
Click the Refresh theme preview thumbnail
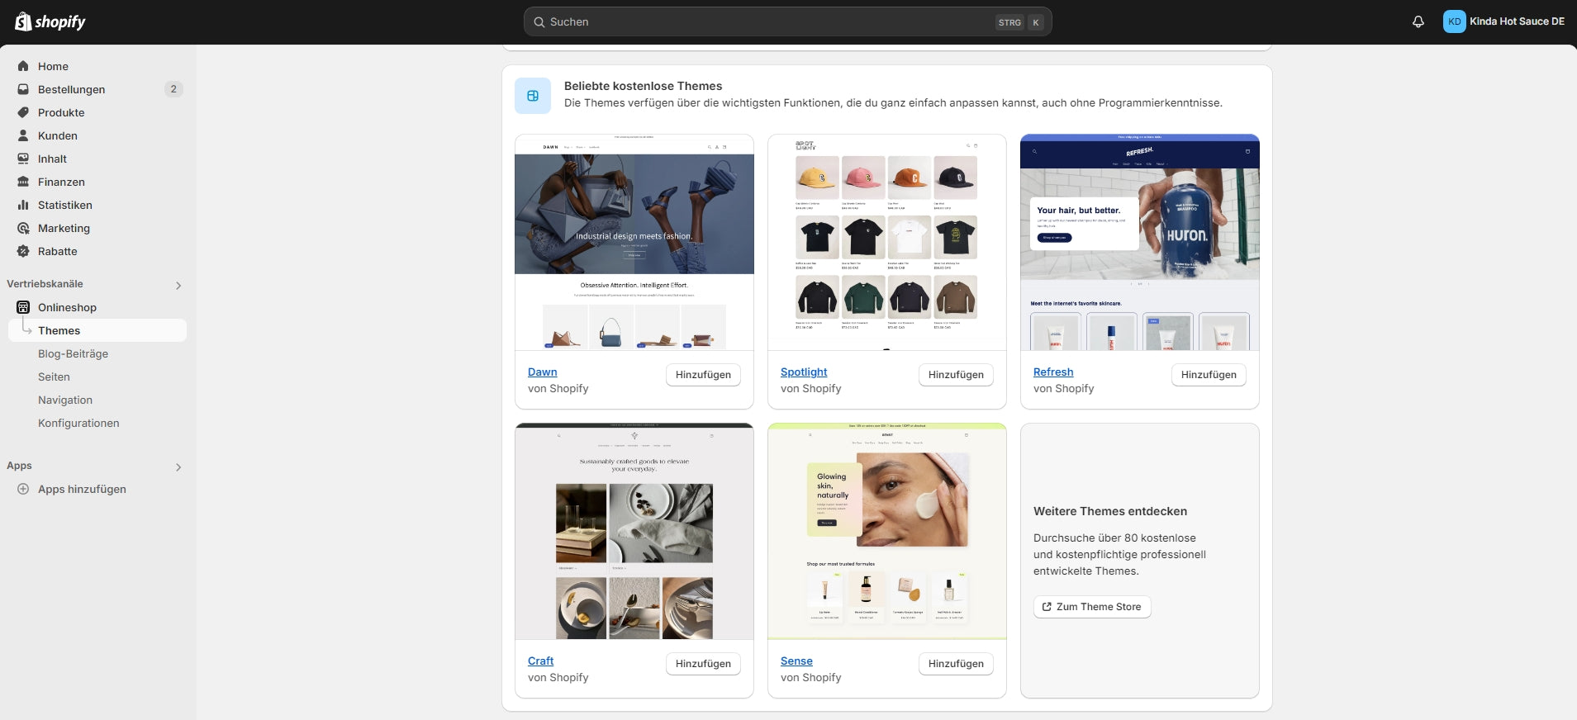[1140, 242]
